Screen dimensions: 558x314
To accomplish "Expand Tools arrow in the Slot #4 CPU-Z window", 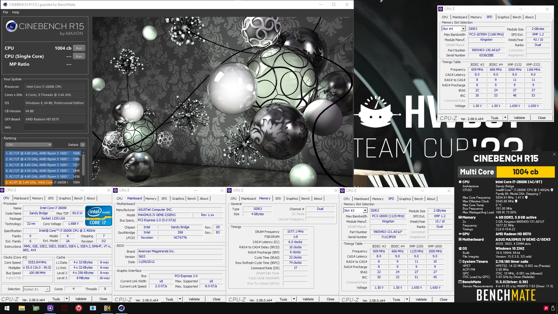I will pos(505,118).
